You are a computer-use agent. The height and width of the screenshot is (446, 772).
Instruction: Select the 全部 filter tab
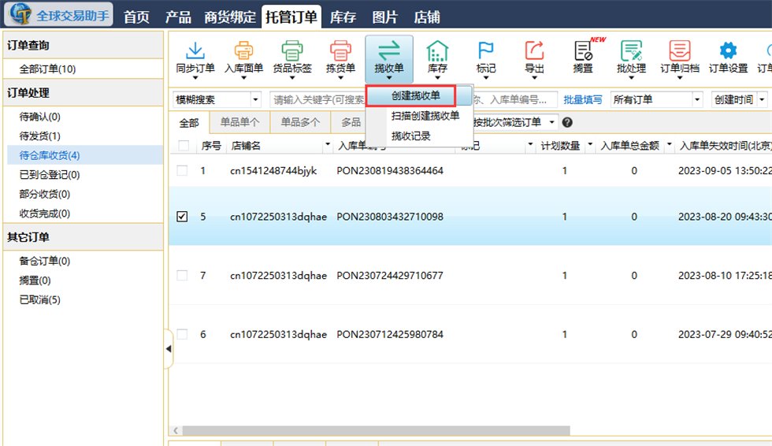pyautogui.click(x=189, y=123)
